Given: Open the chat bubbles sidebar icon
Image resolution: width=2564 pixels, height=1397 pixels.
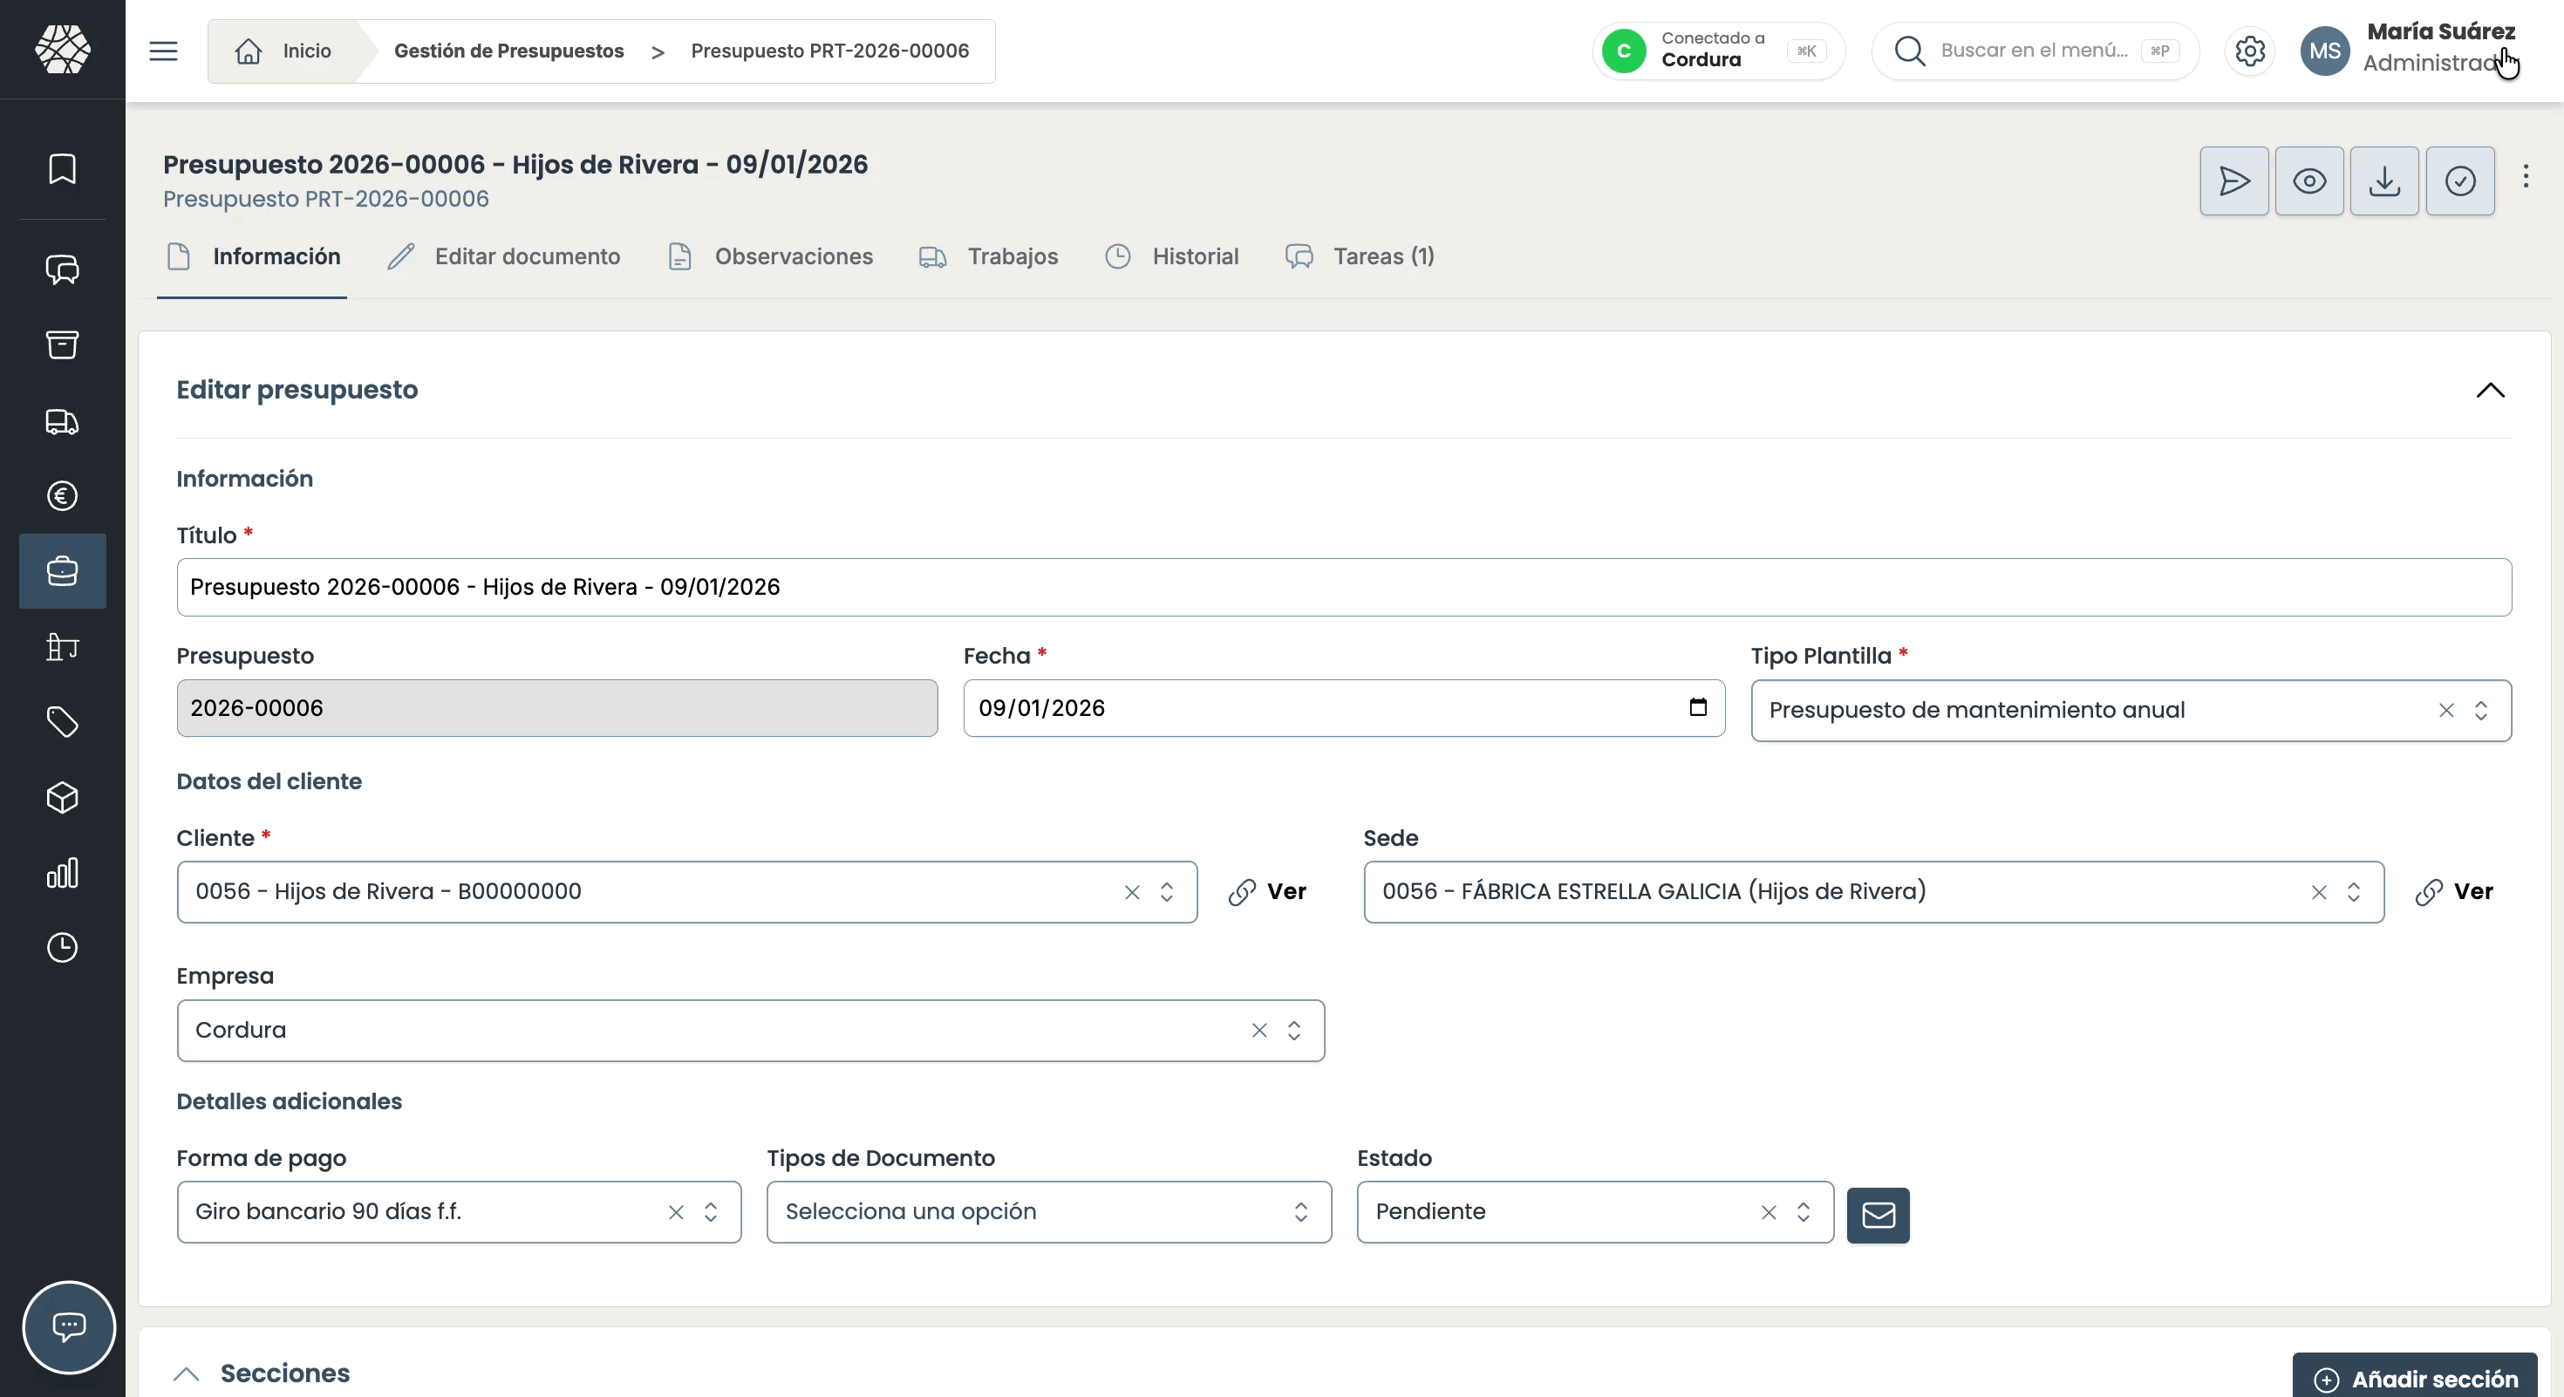Looking at the screenshot, I should pos(63,269).
